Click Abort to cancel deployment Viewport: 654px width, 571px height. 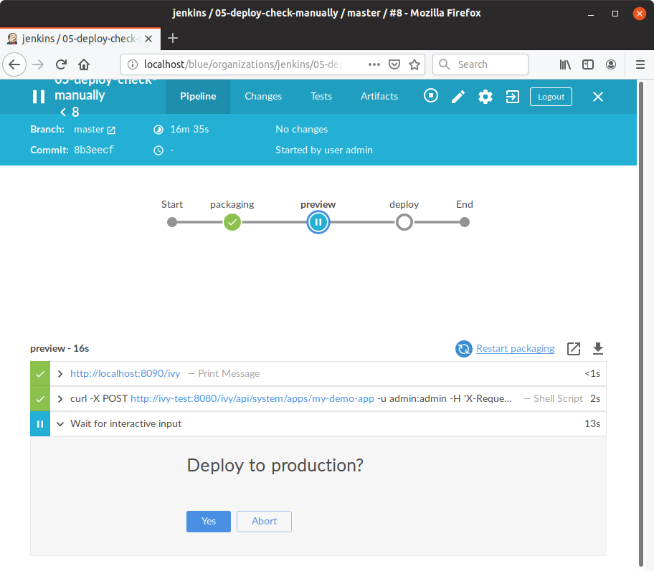pos(264,521)
